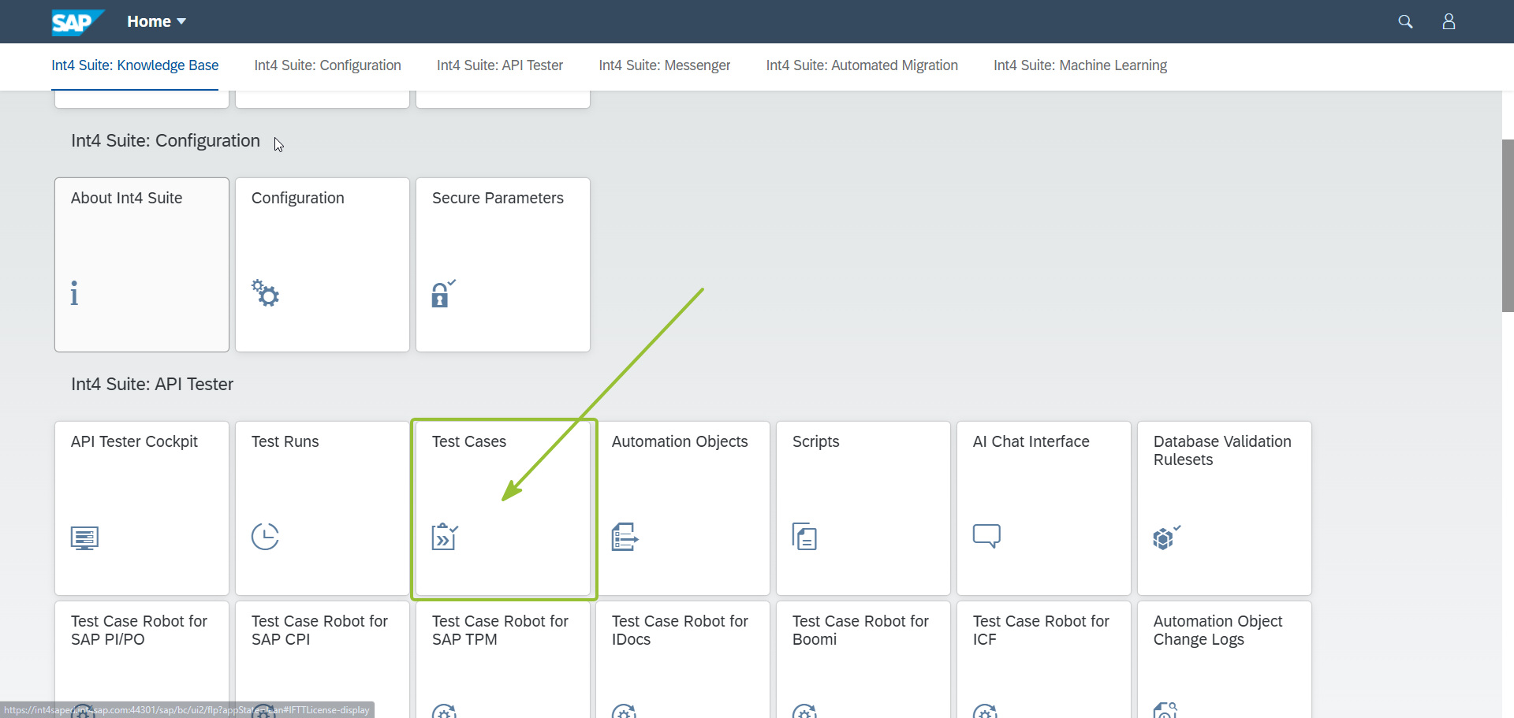Screen dimensions: 1514x718
Task: Open the Configuration tile title
Action: pos(298,198)
